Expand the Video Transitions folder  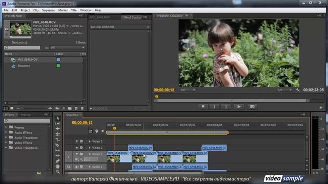(6, 148)
